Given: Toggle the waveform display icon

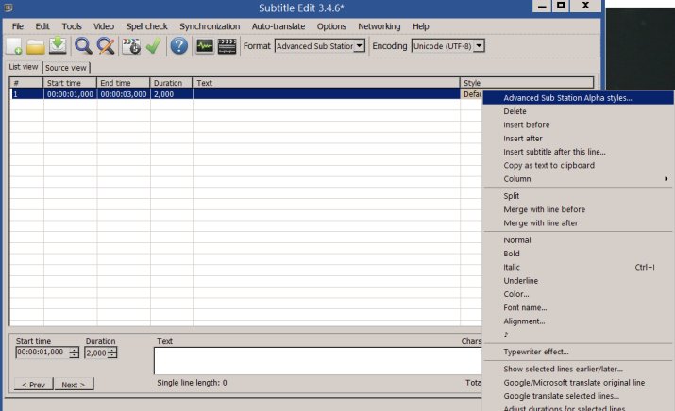Looking at the screenshot, I should 205,46.
